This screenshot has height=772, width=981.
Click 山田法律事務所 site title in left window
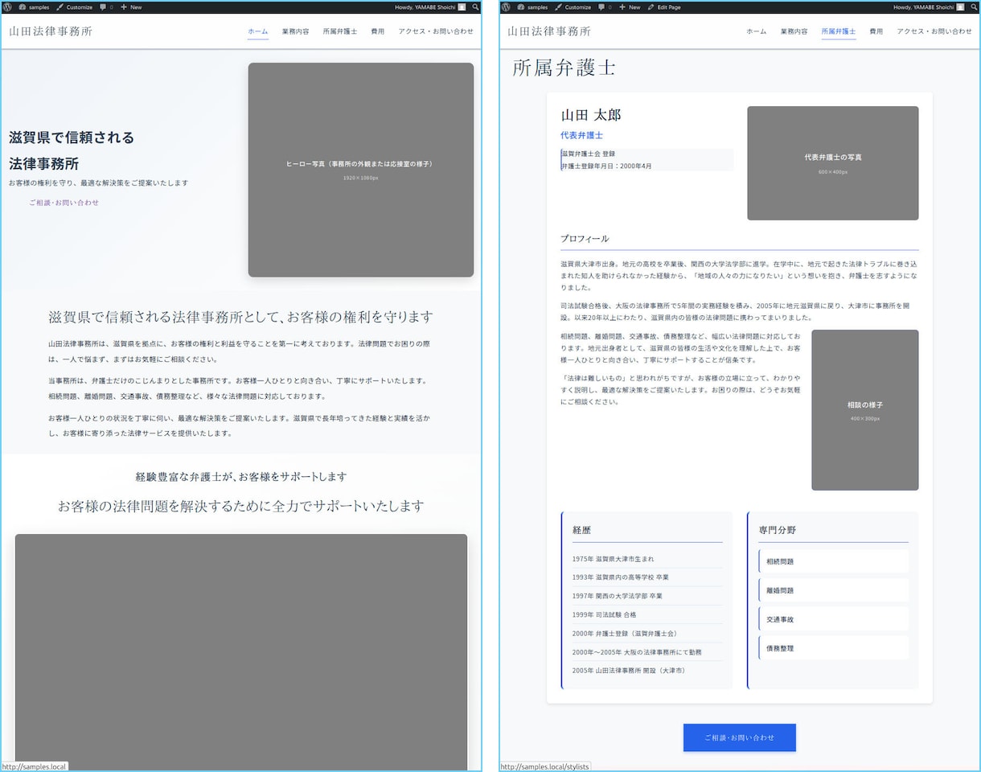tap(51, 31)
